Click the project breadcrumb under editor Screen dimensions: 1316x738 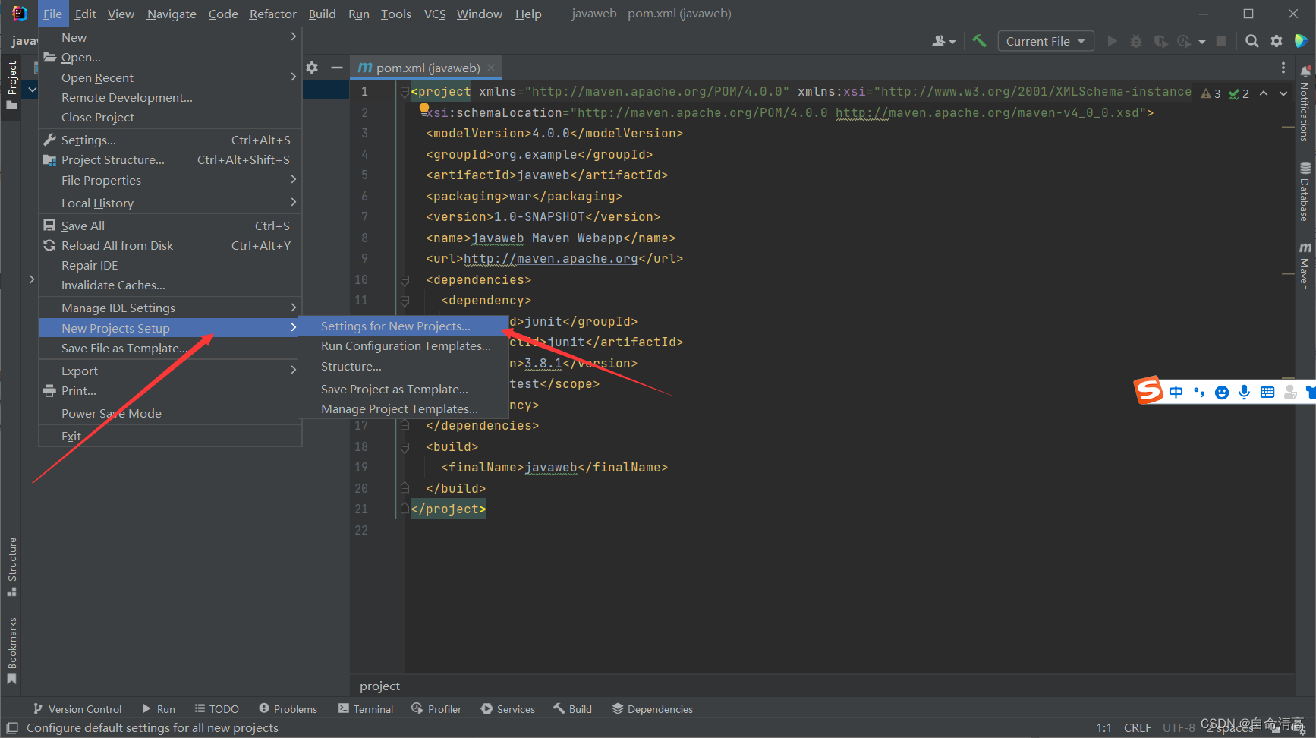coord(379,686)
